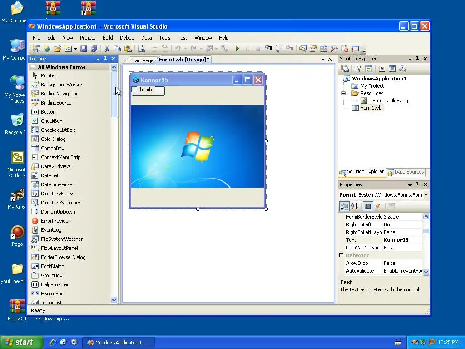This screenshot has height=349, width=465.
Task: Click the Save All icon
Action: [94, 48]
